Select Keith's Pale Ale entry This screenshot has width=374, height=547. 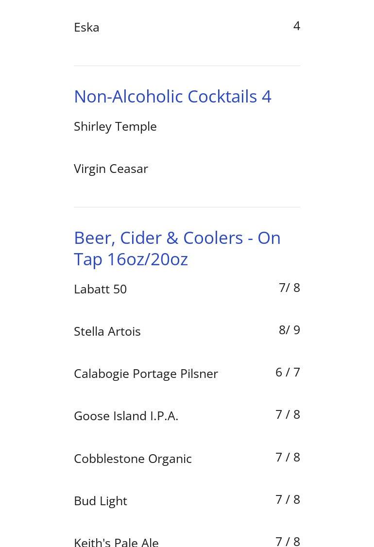coord(116,542)
